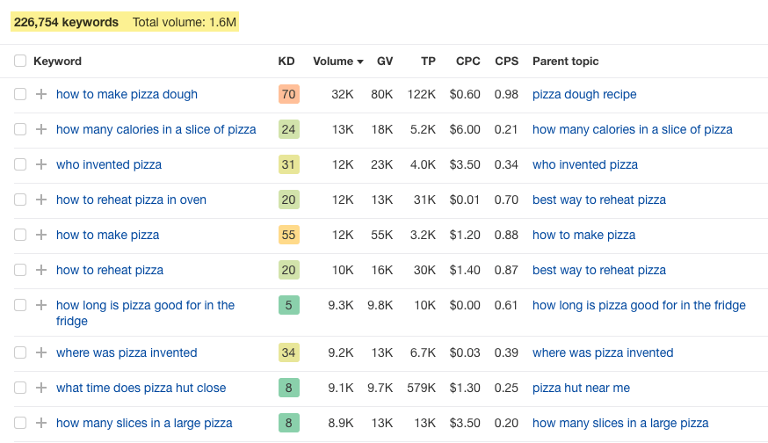Select checkbox for 'how long is pizza good for in the fridge'
The image size is (768, 443).
(20, 305)
